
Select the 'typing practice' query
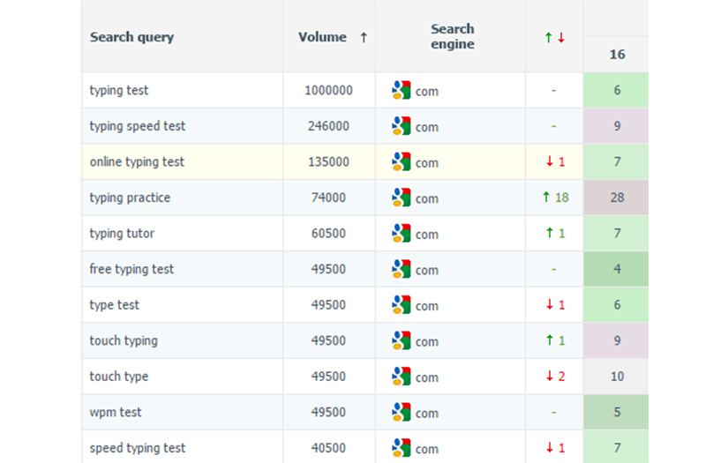tap(130, 198)
